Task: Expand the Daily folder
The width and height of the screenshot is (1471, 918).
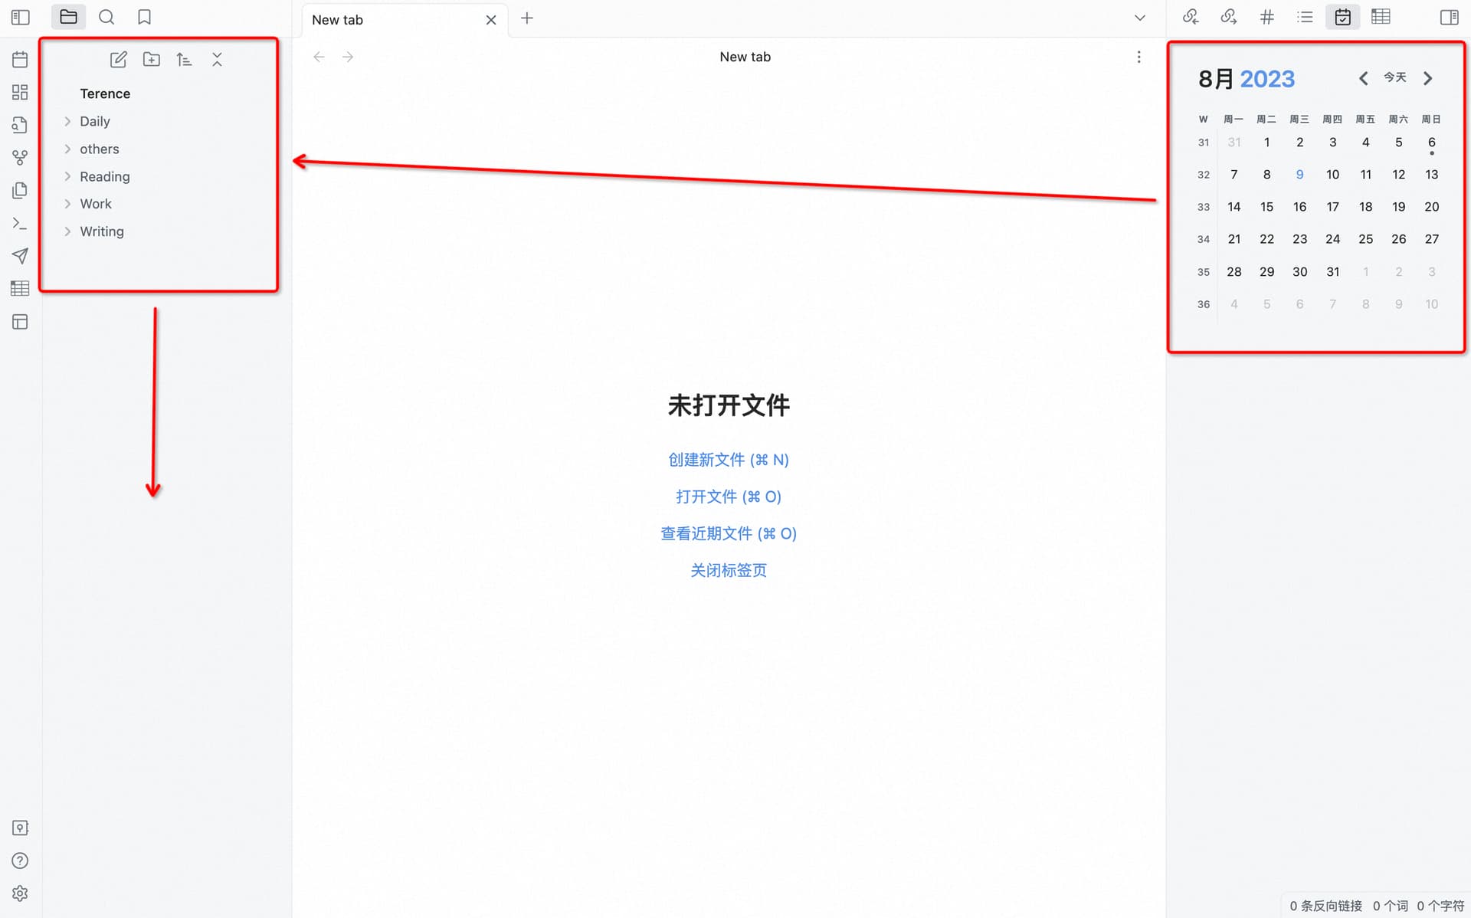Action: click(x=94, y=121)
